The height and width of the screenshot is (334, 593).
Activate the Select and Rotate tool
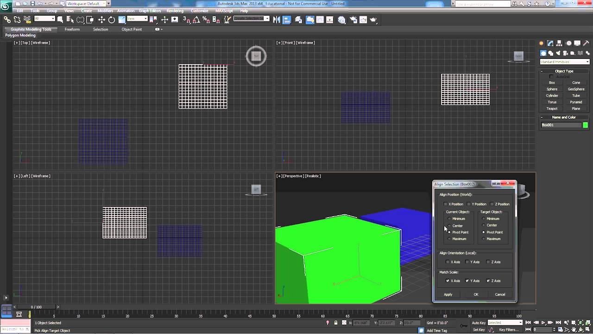(x=112, y=19)
